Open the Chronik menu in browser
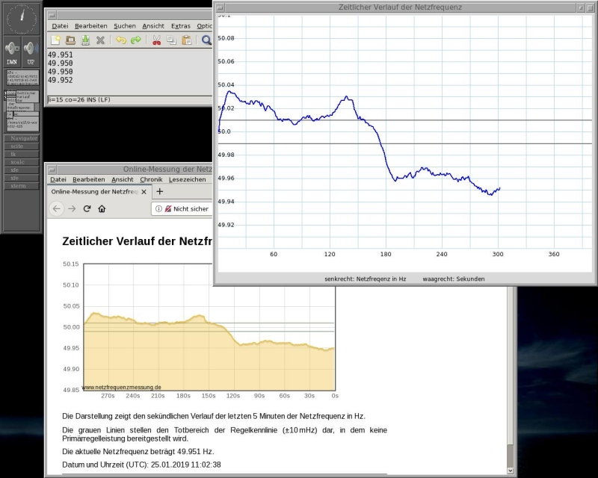598x478 pixels. pos(151,179)
